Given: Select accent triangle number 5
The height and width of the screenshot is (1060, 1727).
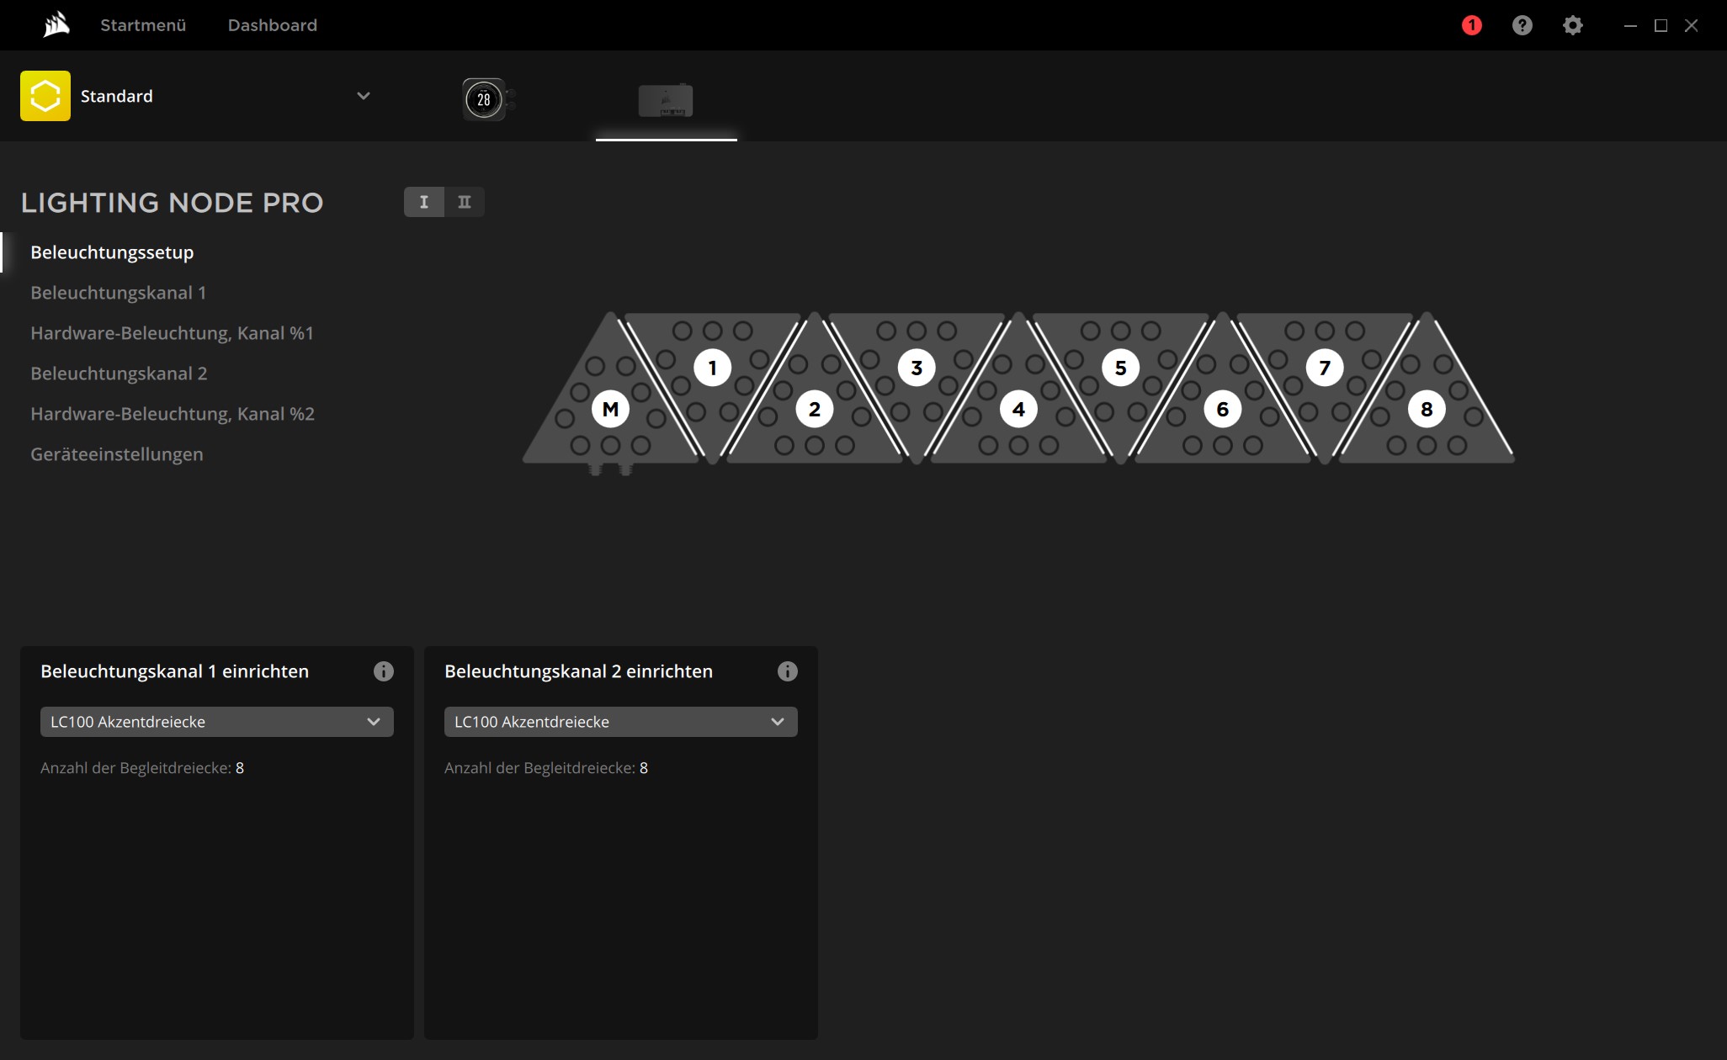Looking at the screenshot, I should [1120, 368].
